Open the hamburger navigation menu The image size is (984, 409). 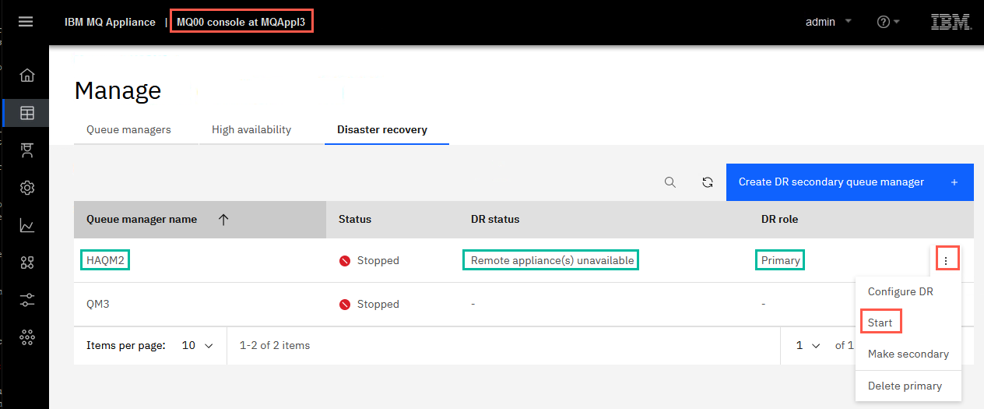(26, 22)
